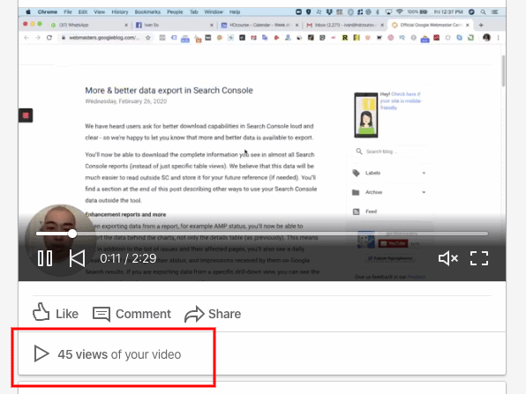Click the play triangle icon beside 45 views
Viewport: 526px width, 394px height.
[x=41, y=353]
